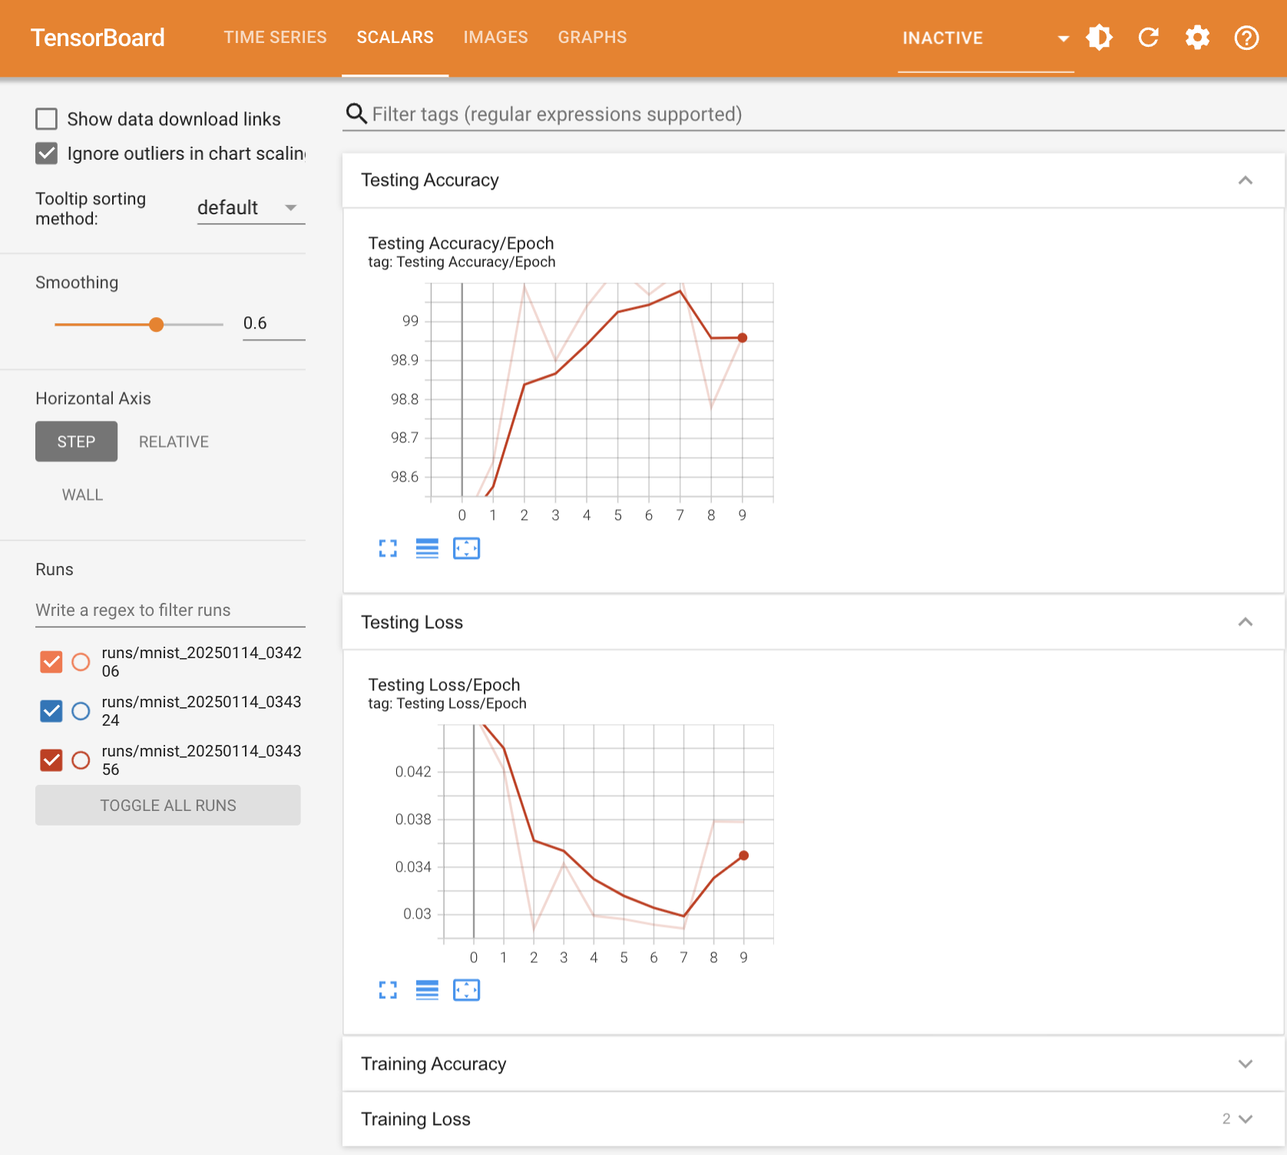Focus the Filter tags search field

click(x=814, y=114)
